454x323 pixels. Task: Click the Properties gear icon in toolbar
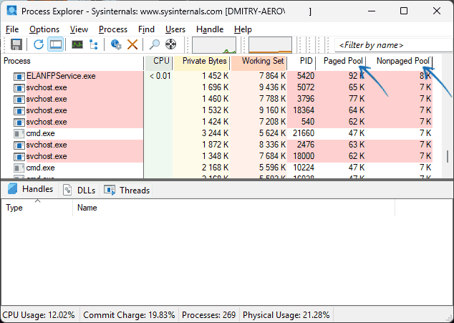116,44
